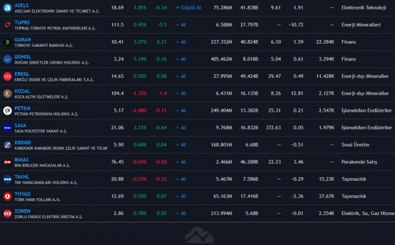Click 'ASELSAN ELEKTRONİK SANAYİ VE TİCARET A.Ş.' name

point(57,12)
